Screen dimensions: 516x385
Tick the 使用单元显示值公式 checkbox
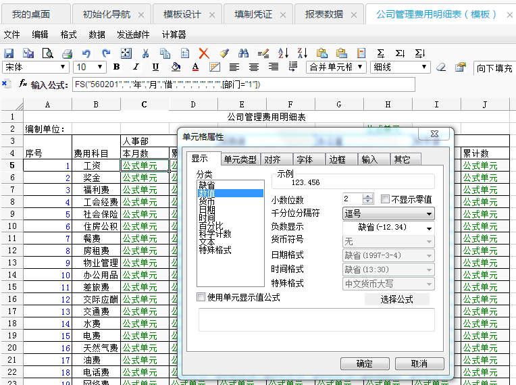[201, 297]
